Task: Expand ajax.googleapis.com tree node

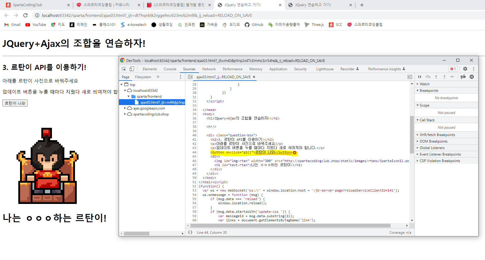Action: (x=125, y=108)
